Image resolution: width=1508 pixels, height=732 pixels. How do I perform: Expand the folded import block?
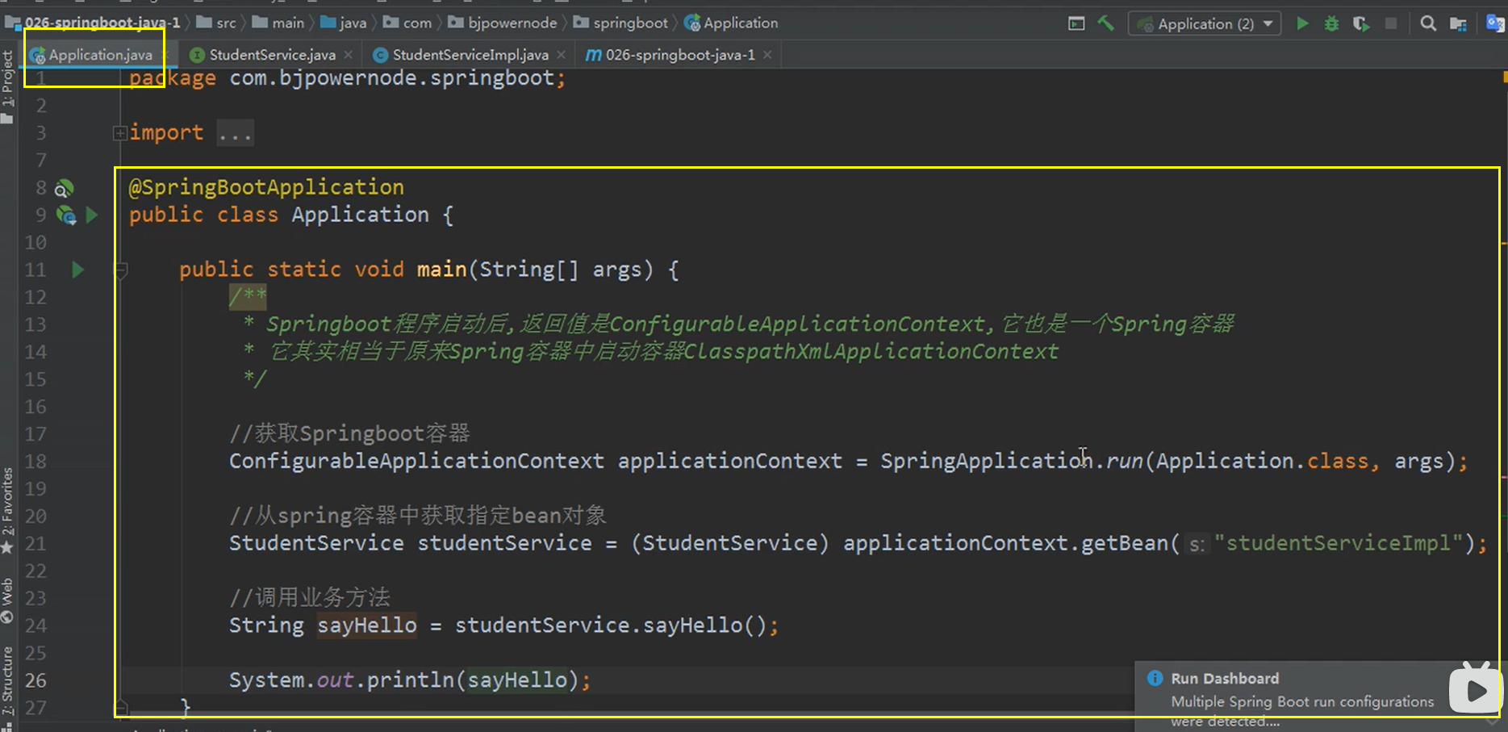119,133
